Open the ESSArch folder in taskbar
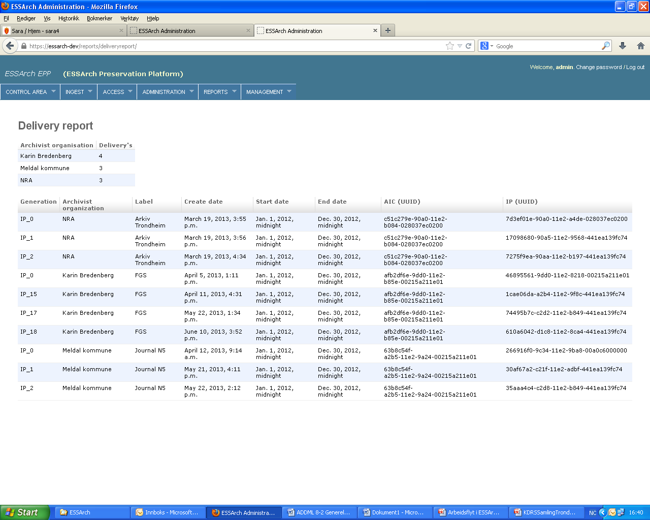The width and height of the screenshot is (650, 520). point(92,512)
